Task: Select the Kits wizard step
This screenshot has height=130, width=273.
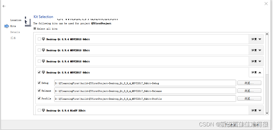Action: 13,26
